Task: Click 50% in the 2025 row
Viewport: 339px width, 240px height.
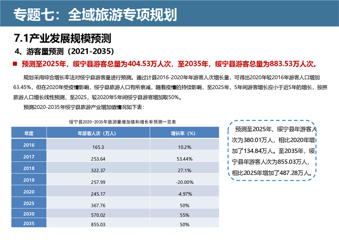Action: point(184,205)
